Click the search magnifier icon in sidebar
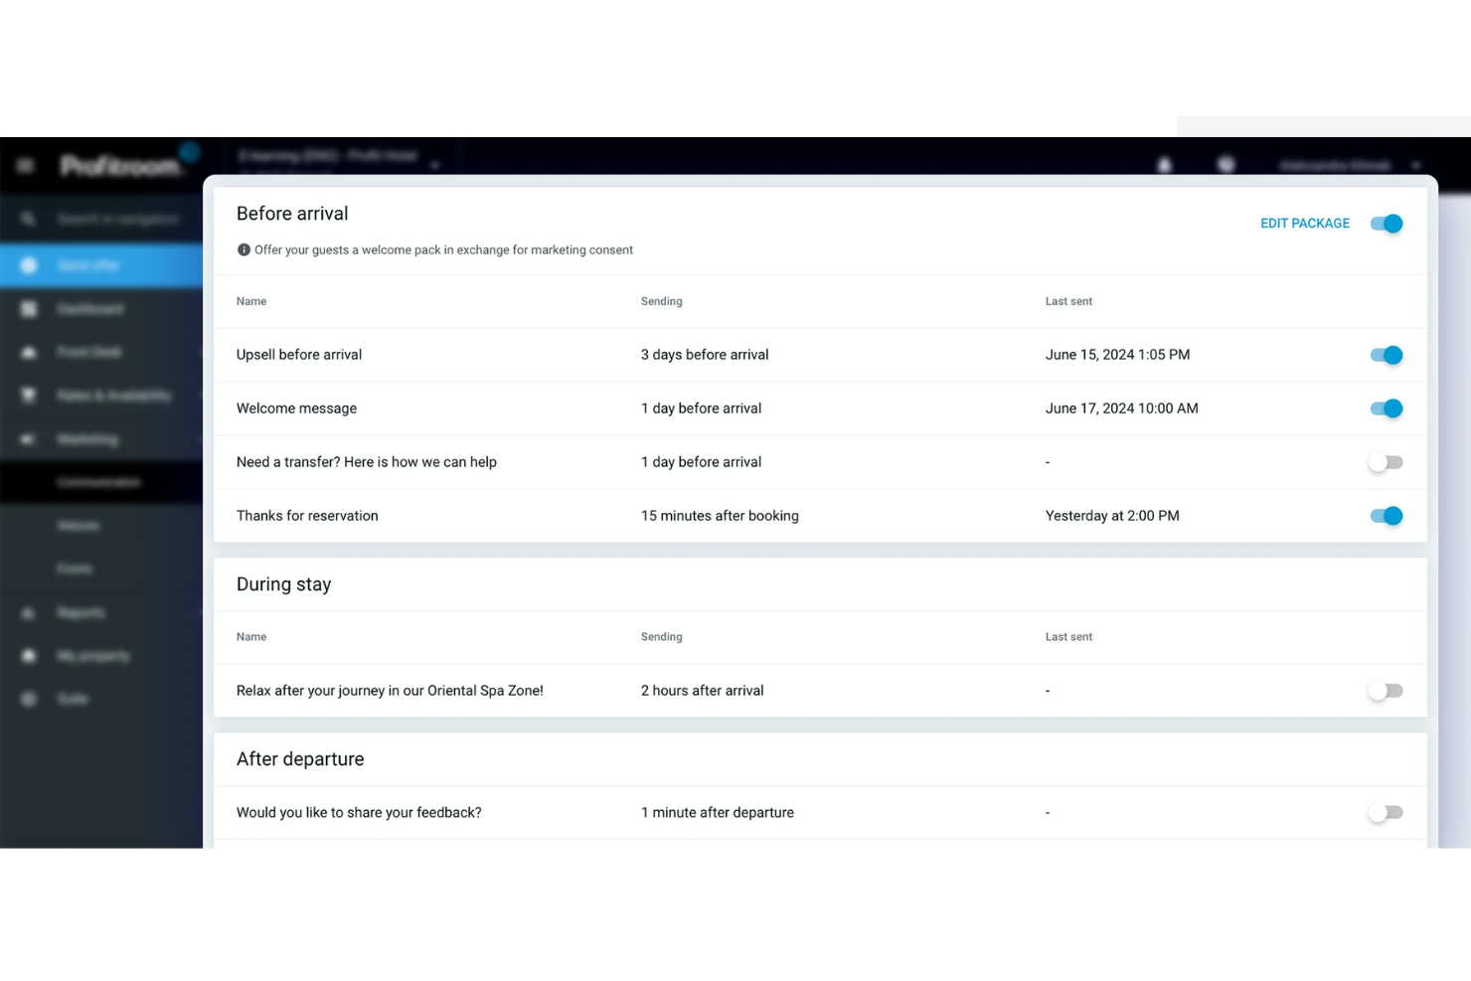The width and height of the screenshot is (1471, 981). 28,219
